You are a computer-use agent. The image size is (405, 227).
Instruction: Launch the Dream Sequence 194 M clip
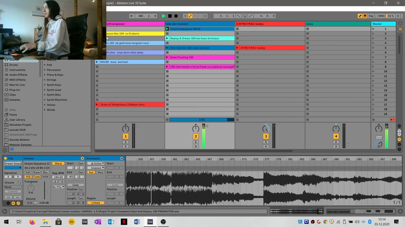click(167, 29)
